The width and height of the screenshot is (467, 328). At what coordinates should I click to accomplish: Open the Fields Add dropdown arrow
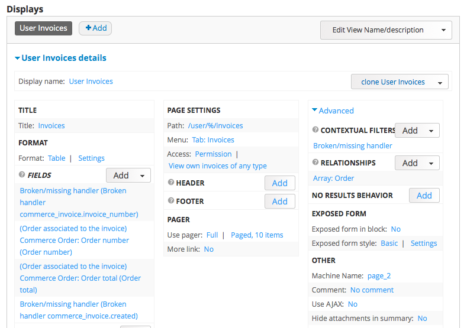(x=142, y=176)
